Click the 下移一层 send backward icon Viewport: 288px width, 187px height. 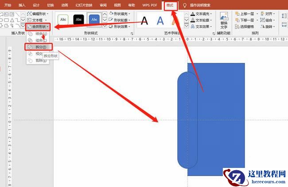pyautogui.click(x=237, y=20)
